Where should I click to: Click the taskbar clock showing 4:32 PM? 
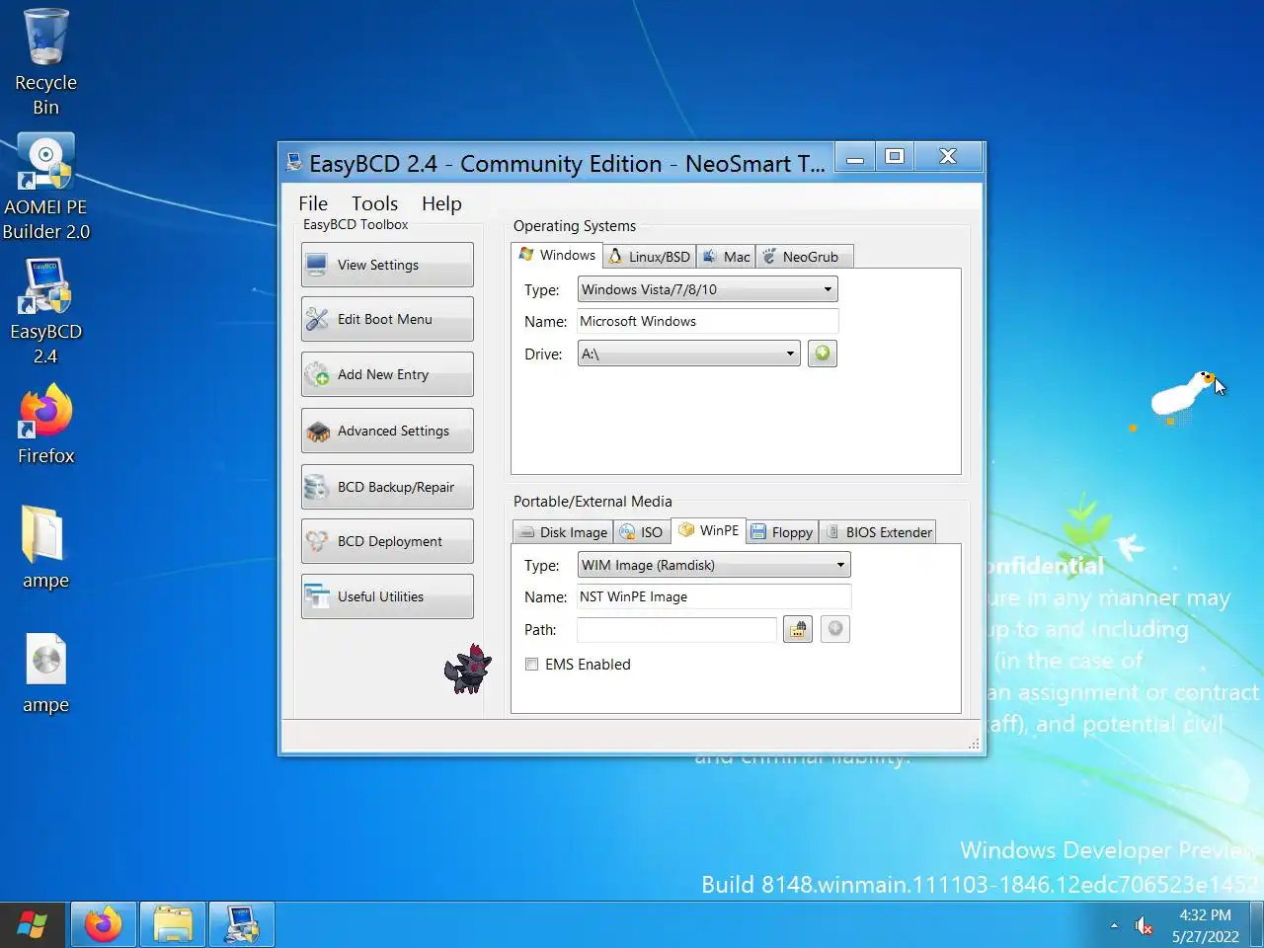pyautogui.click(x=1206, y=926)
